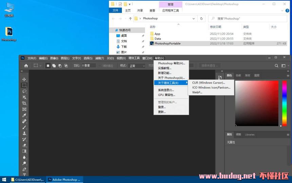Click the feather 0 像素 input field
The image size is (292, 183).
(x=89, y=66)
